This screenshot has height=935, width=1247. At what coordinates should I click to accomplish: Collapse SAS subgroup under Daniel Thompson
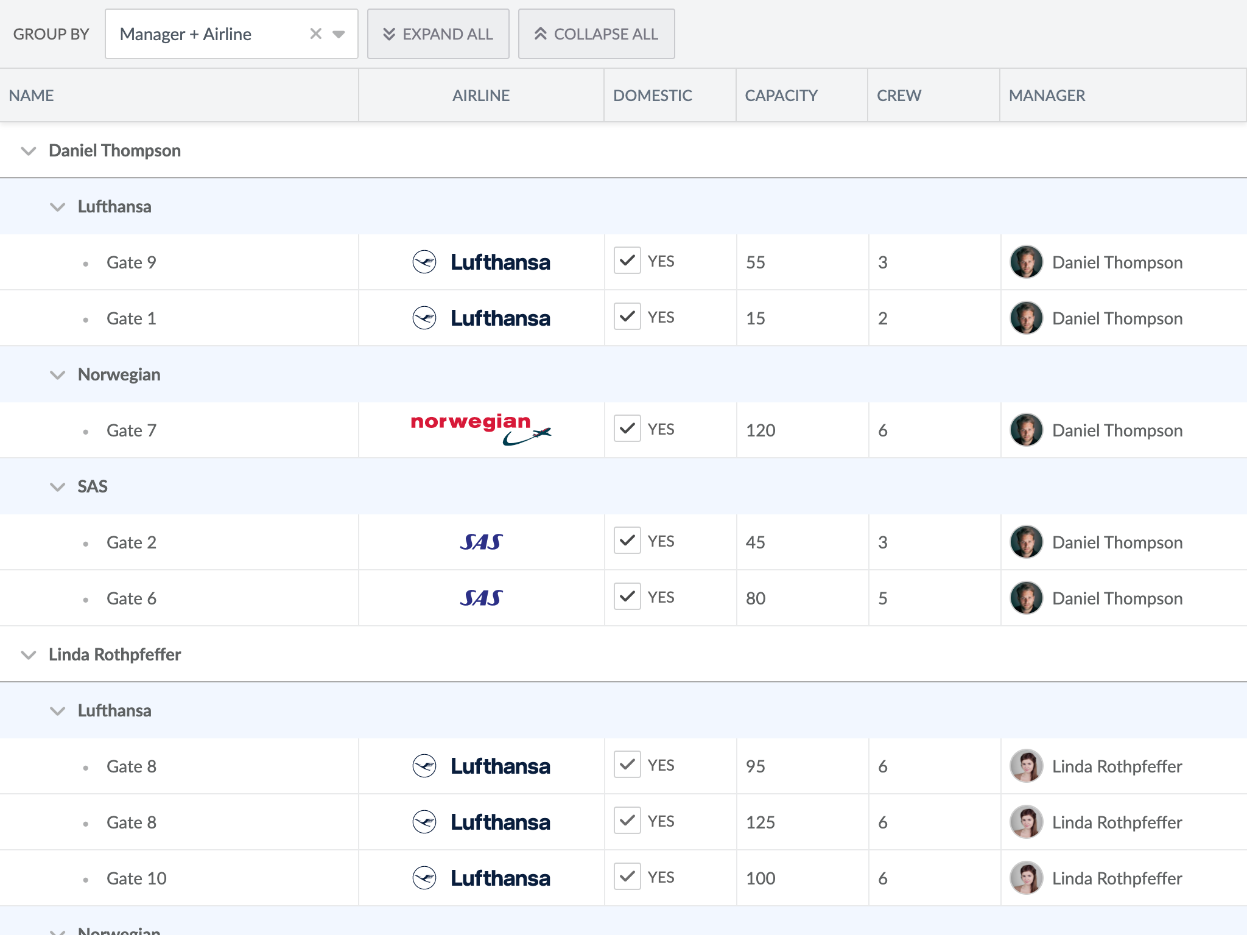(57, 486)
